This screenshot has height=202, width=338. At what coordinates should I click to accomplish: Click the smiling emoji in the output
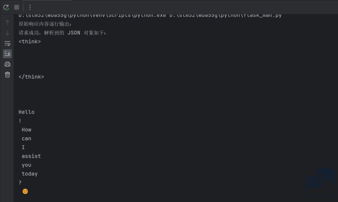(x=25, y=191)
